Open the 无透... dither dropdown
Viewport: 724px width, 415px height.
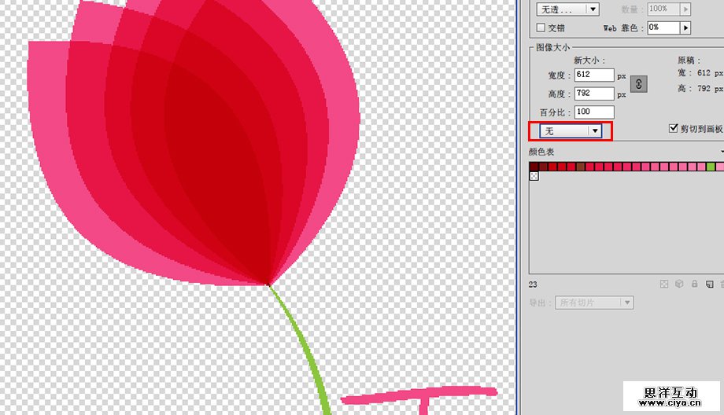click(x=567, y=9)
